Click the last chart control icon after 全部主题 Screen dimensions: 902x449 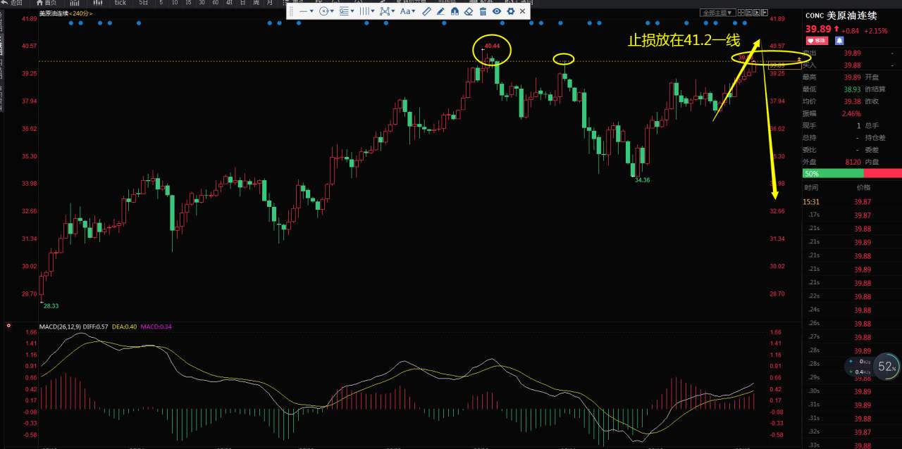point(765,13)
